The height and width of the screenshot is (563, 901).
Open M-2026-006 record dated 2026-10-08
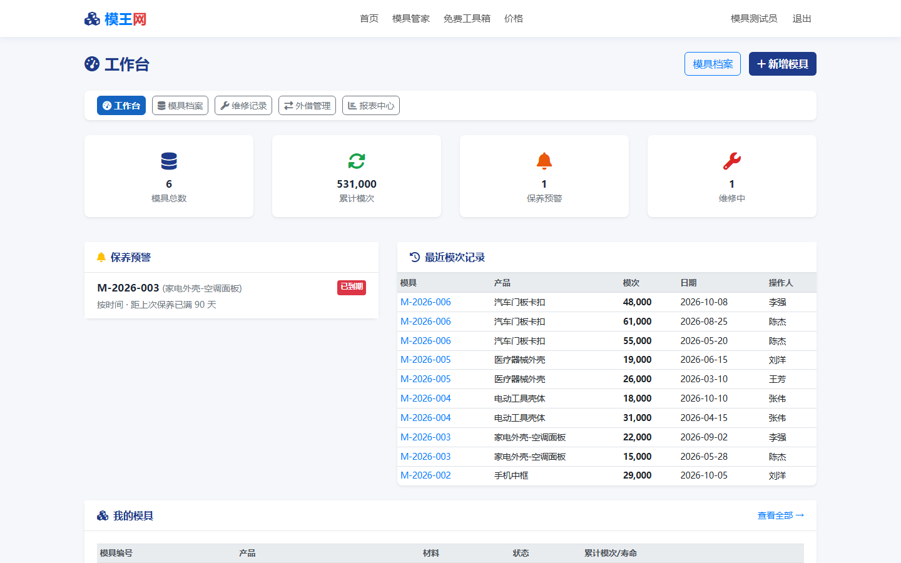click(x=425, y=302)
